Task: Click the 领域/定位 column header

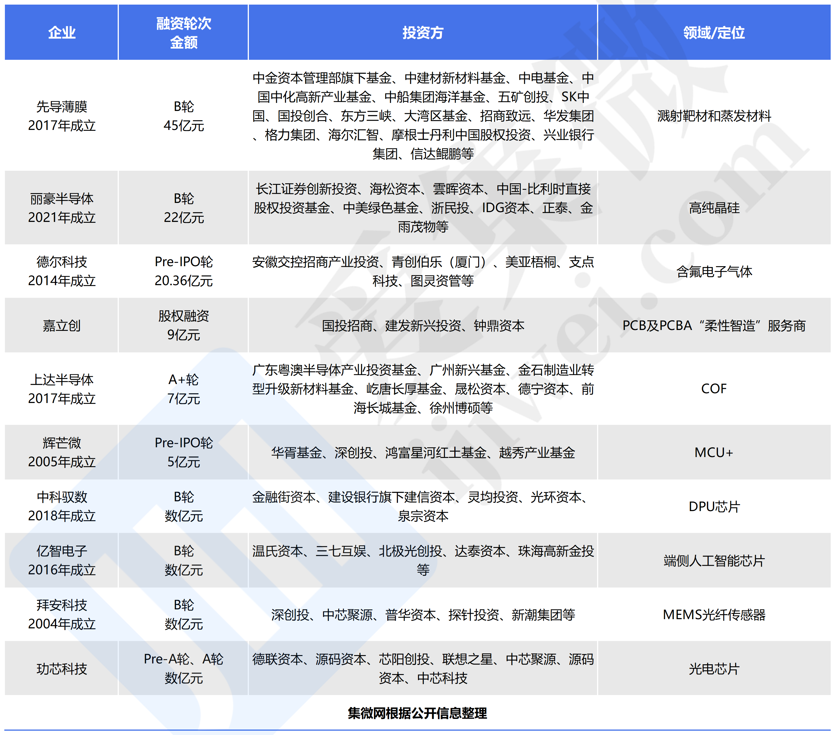Action: (714, 32)
